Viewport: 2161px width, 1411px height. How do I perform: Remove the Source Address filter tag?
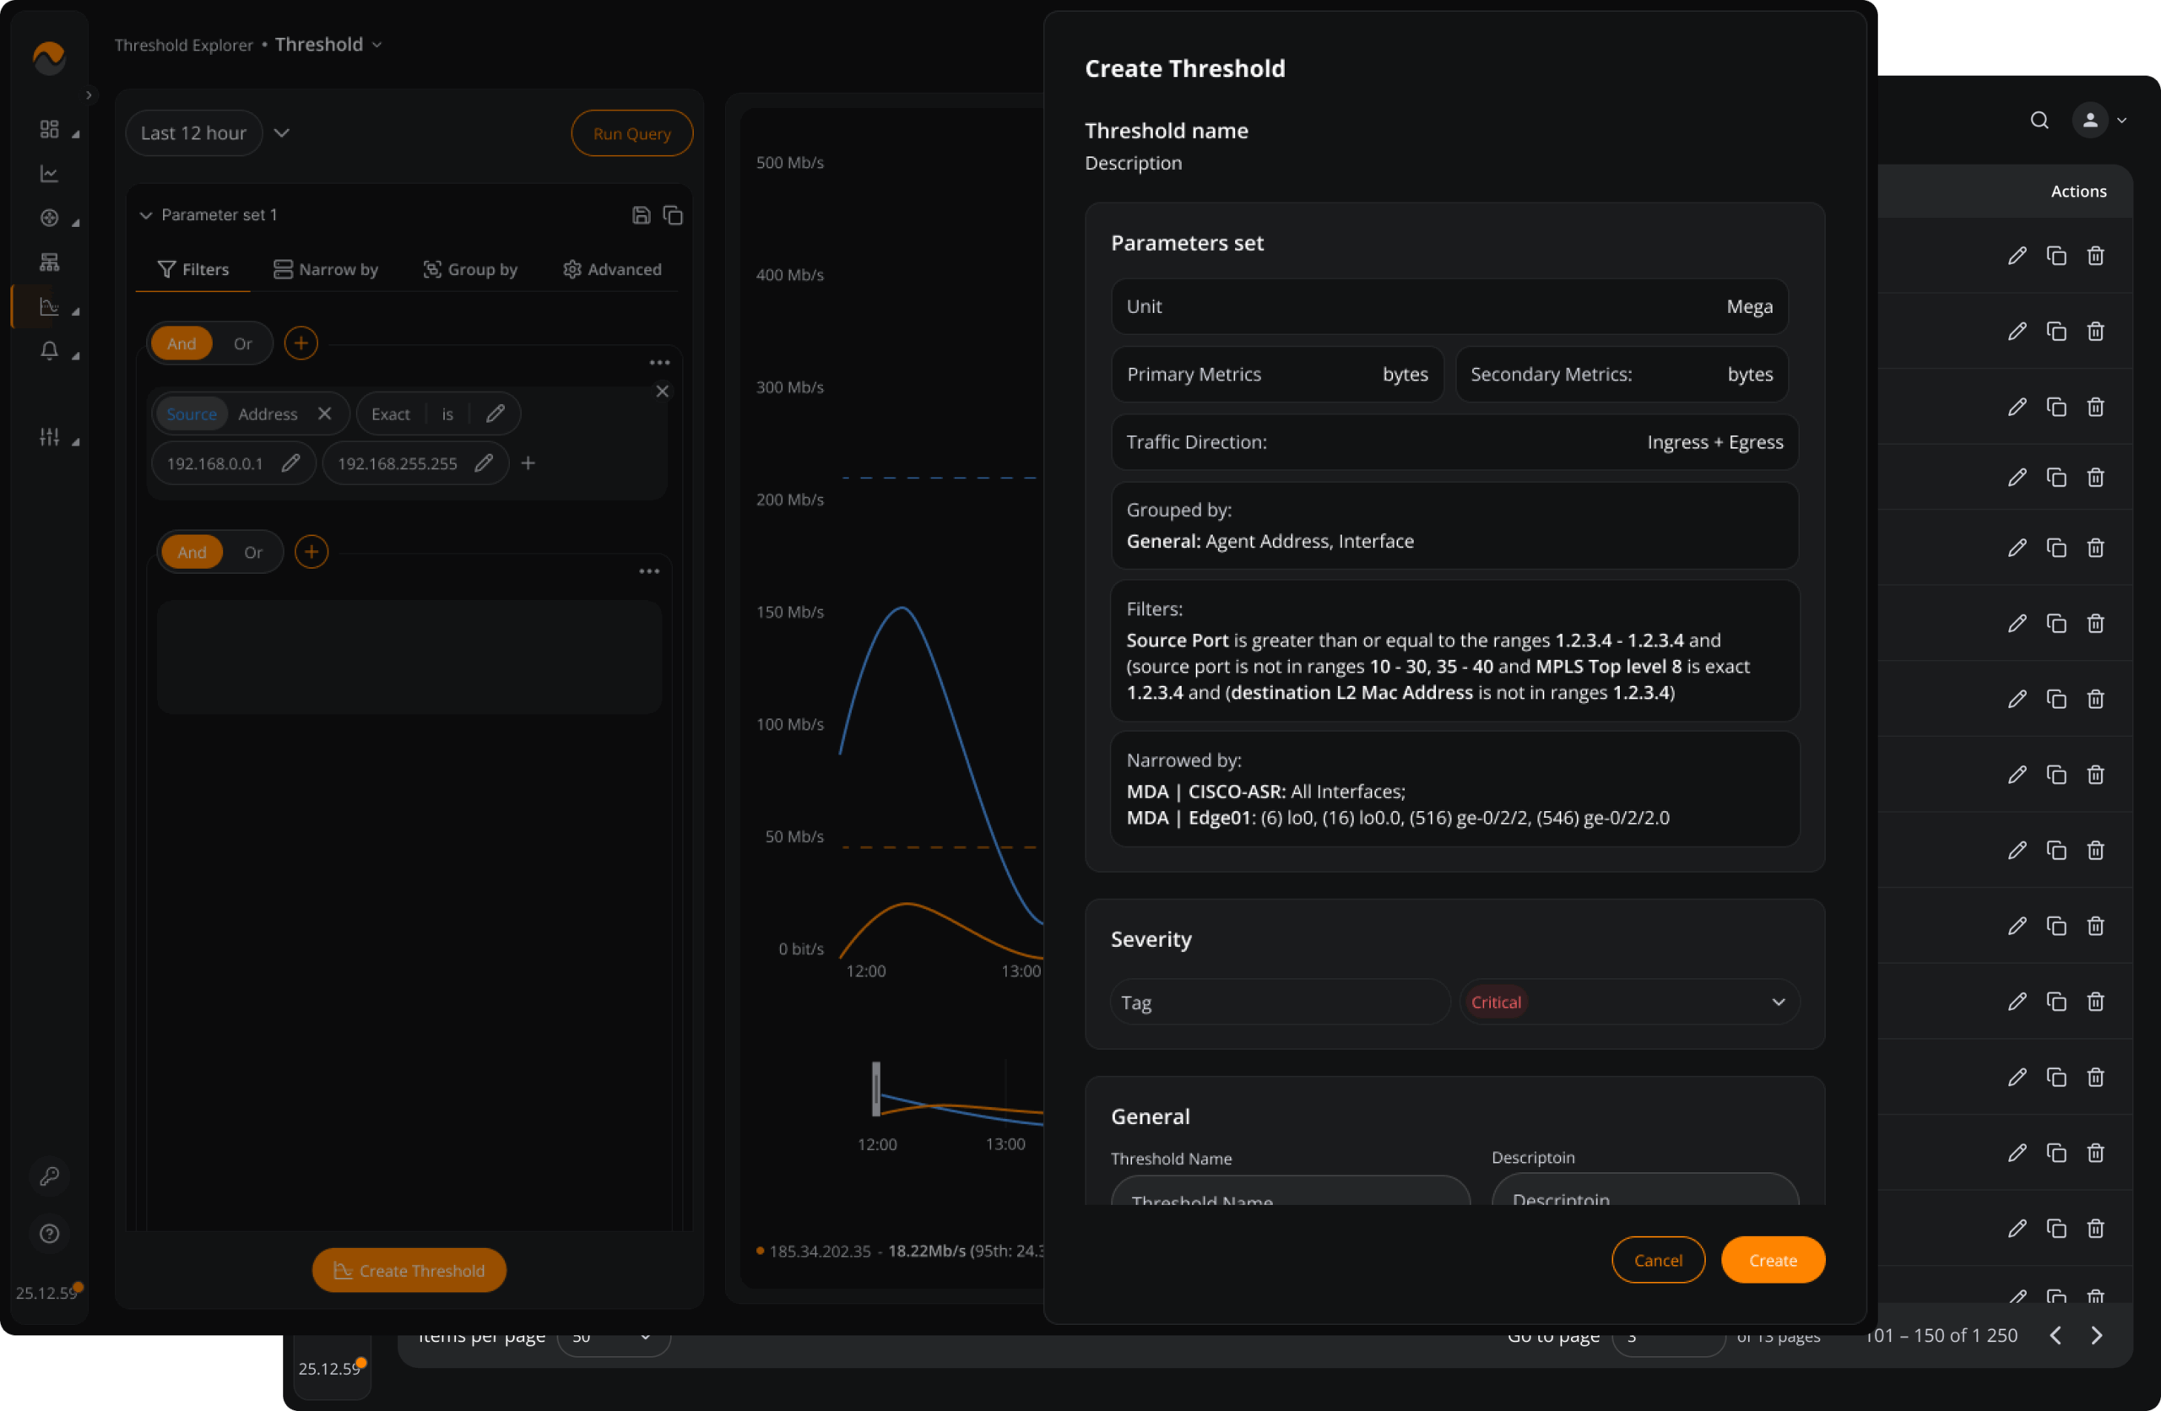324,414
